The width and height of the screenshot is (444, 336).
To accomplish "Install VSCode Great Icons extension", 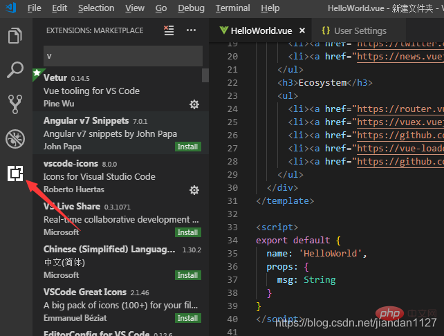I will 188,318.
